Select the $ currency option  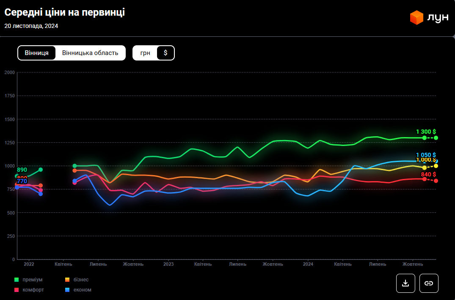pos(165,53)
